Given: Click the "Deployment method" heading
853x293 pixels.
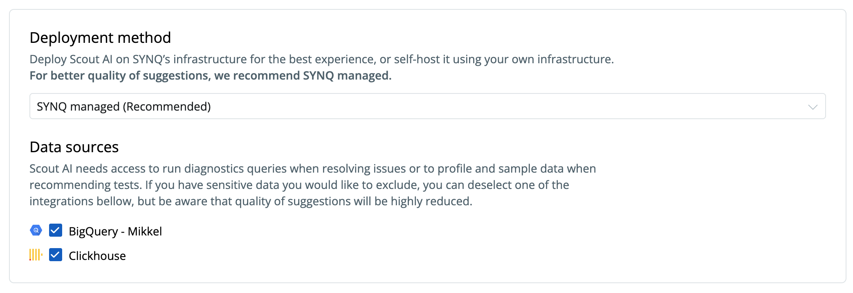Looking at the screenshot, I should 100,38.
